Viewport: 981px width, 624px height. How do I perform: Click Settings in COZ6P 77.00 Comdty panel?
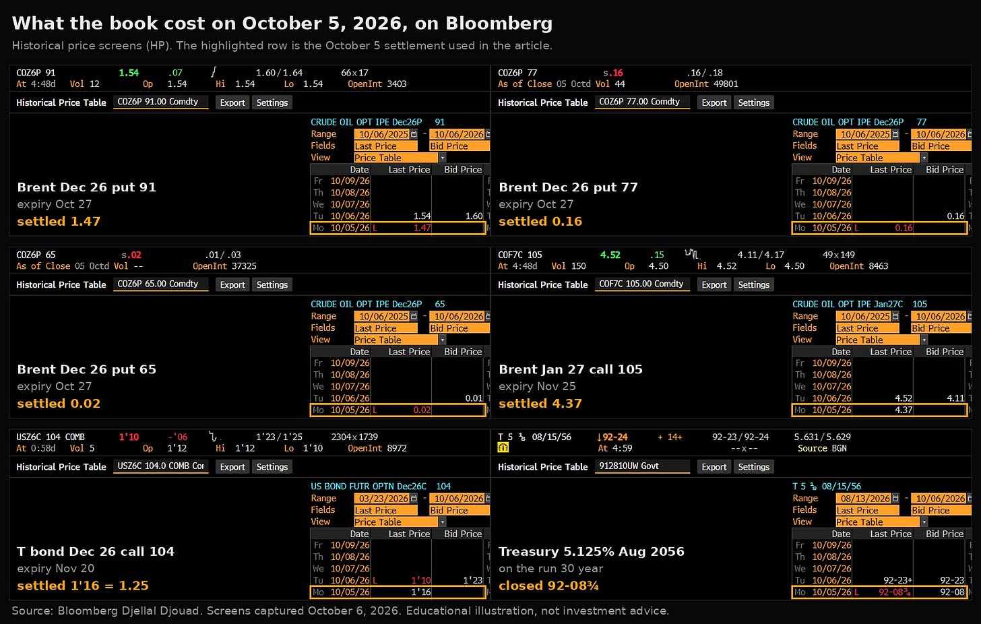[753, 102]
